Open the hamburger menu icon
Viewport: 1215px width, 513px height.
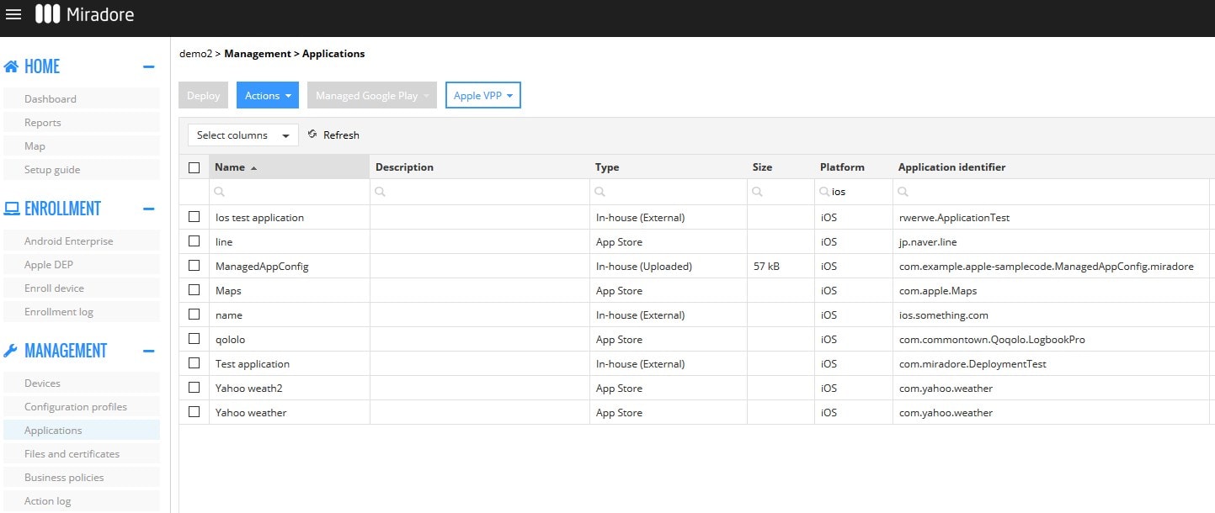(13, 14)
